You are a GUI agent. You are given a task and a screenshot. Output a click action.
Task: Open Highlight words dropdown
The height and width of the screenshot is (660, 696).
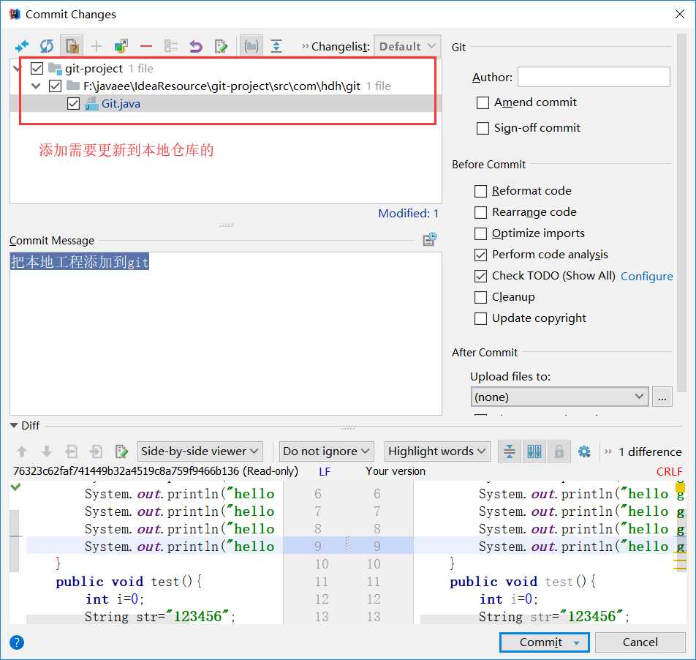(437, 451)
